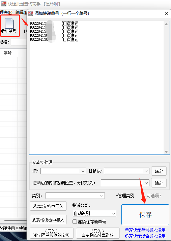
Task: Open the 快递公司 自动识别 dropdown
Action: click(x=114, y=213)
